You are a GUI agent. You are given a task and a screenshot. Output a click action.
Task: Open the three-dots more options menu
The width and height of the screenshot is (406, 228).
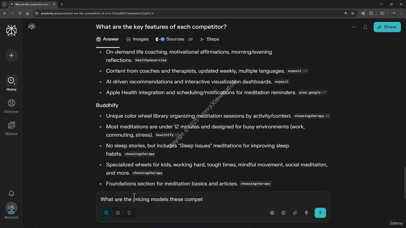click(x=354, y=27)
